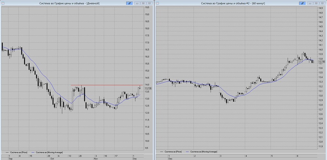Viewport: 327px width, 160px height.
Task: Click the 13,0 price label on 60-minute scale
Action: (x=320, y=95)
